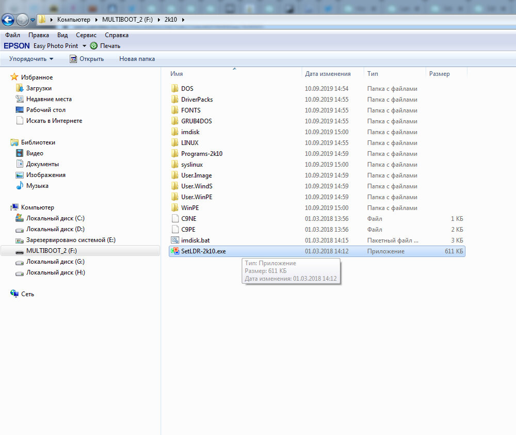This screenshot has height=435, width=516.
Task: Select the WinPE folder icon
Action: point(175,208)
